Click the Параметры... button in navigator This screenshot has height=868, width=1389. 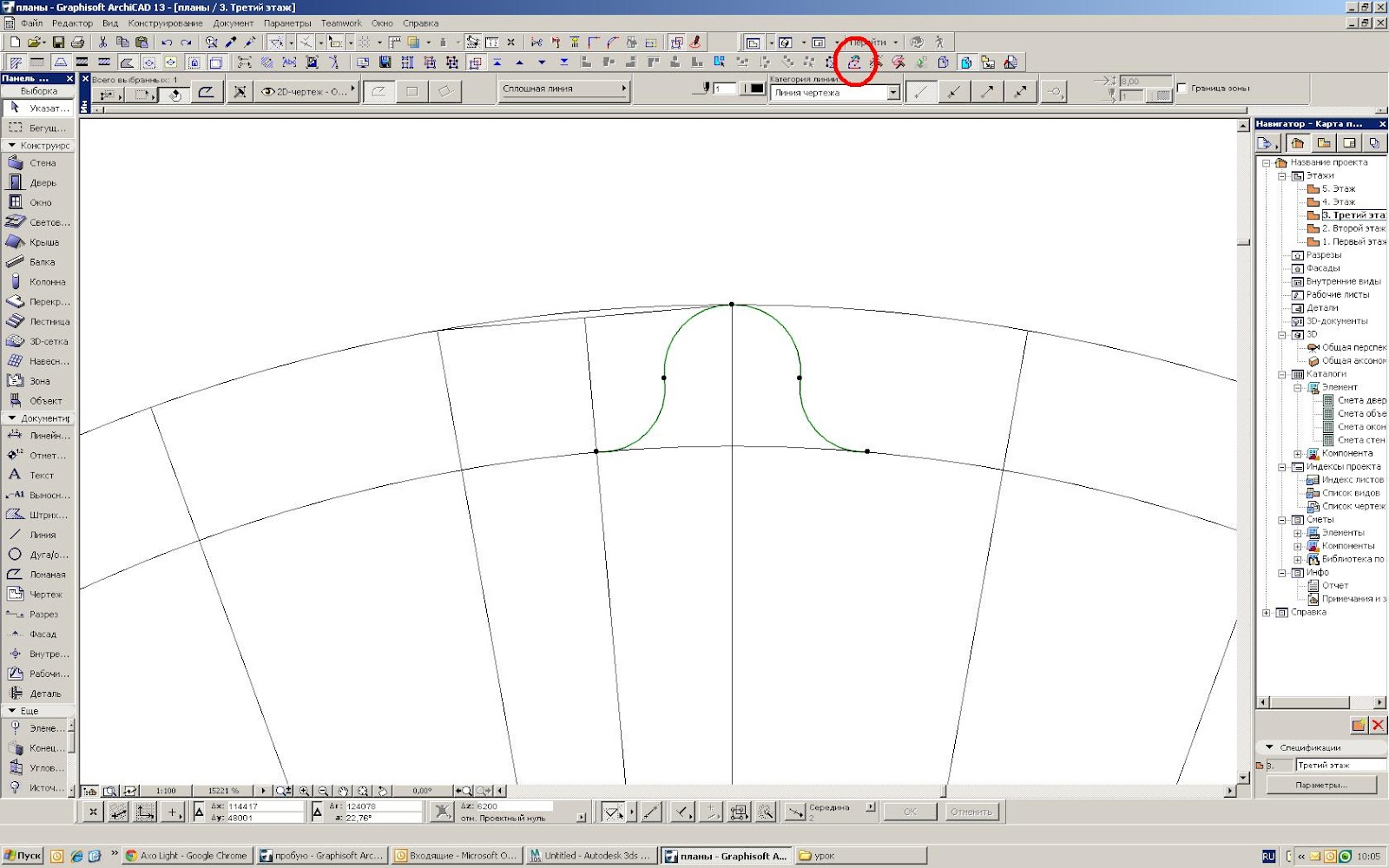click(x=1321, y=785)
